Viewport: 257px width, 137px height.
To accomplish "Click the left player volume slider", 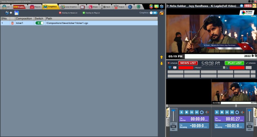I will [173, 115].
